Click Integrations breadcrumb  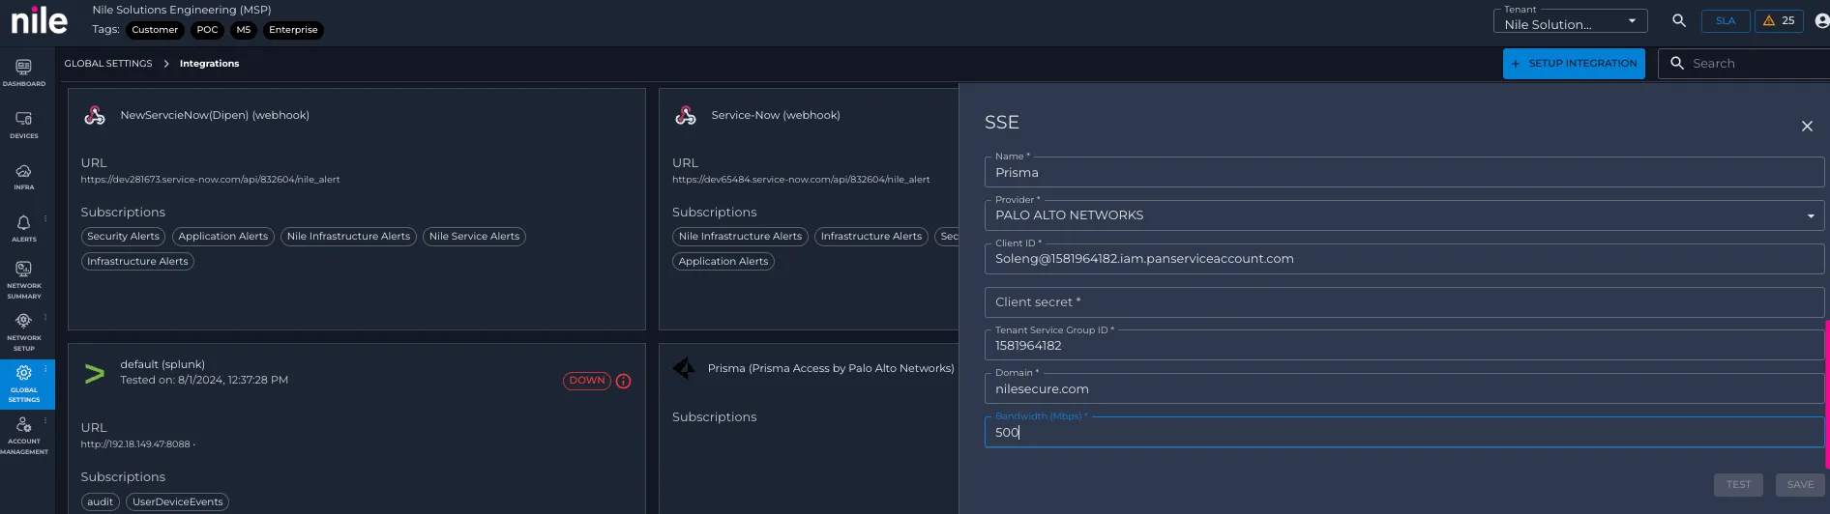coord(209,64)
